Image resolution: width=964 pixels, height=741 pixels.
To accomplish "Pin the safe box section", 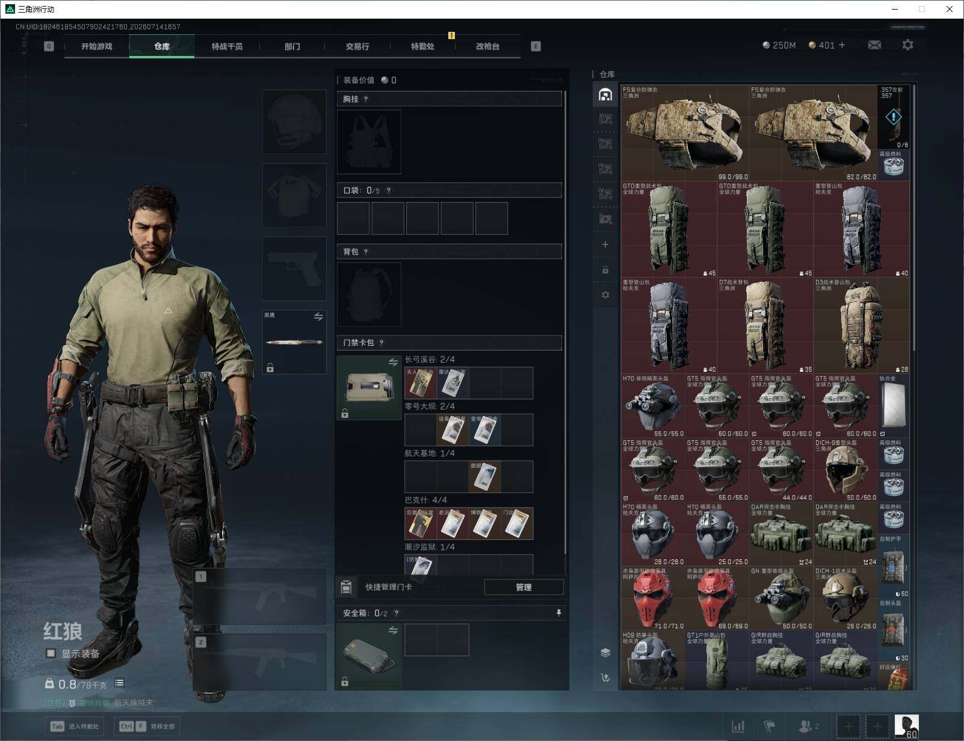I will tap(558, 613).
